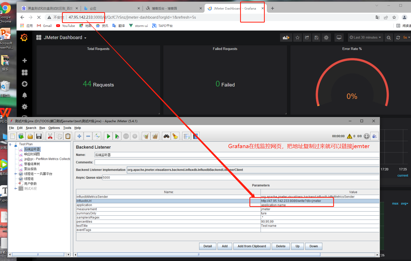The image size is (411, 261).
Task: Click the Name input field in Backend Listener
Action: 237,155
